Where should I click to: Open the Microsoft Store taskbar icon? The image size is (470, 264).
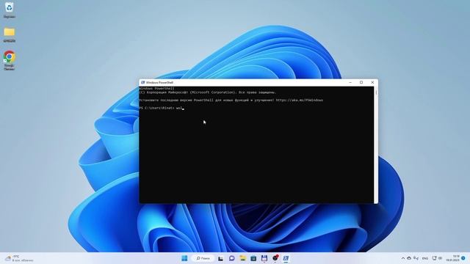click(x=253, y=258)
